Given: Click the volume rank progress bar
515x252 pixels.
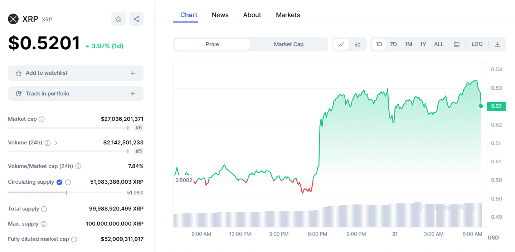Looking at the screenshot, I should 68,151.
